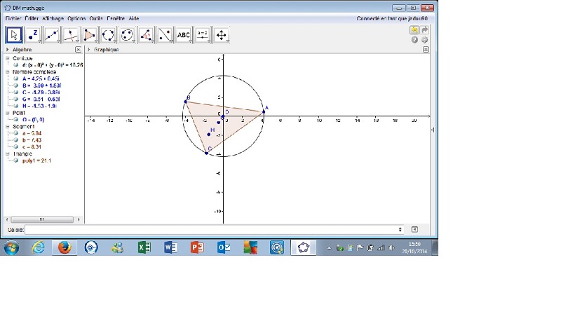The width and height of the screenshot is (561, 328).
Task: Select segment c = 8.31 row
Action: tap(32, 147)
